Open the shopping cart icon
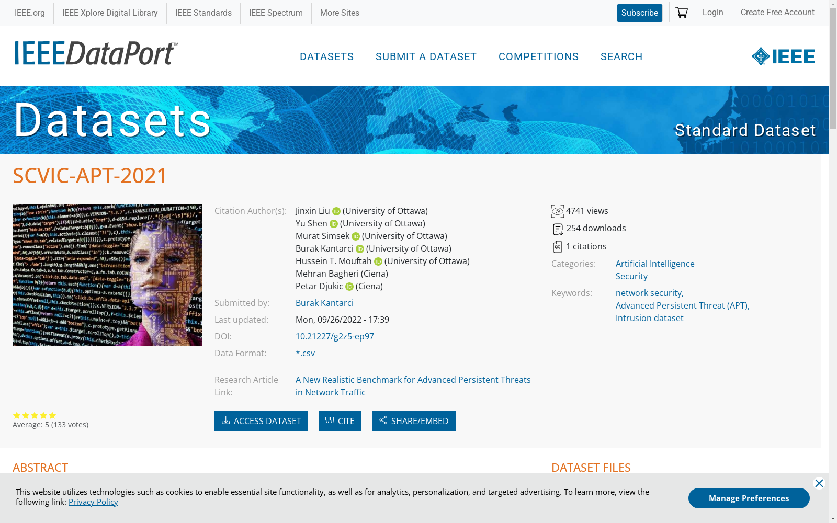Image resolution: width=837 pixels, height=523 pixels. click(682, 13)
